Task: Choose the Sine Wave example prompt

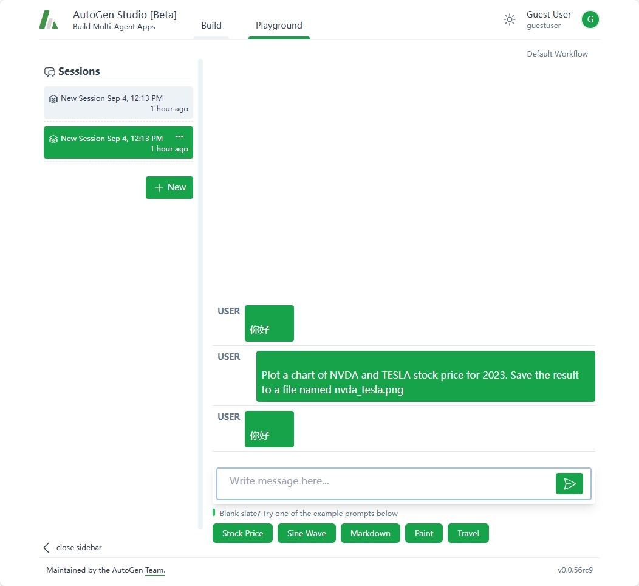Action: tap(307, 533)
